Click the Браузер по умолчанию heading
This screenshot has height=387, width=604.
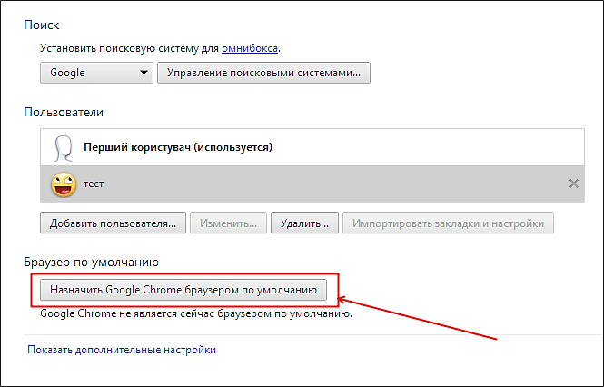(92, 263)
